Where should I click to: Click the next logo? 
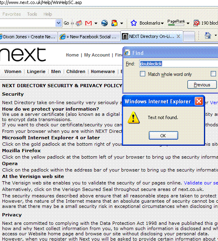pyautogui.click(x=23, y=54)
